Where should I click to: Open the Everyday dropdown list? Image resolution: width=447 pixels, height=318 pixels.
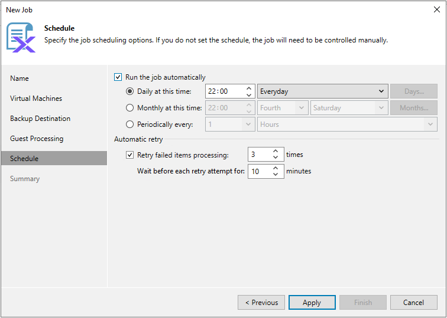(x=322, y=91)
